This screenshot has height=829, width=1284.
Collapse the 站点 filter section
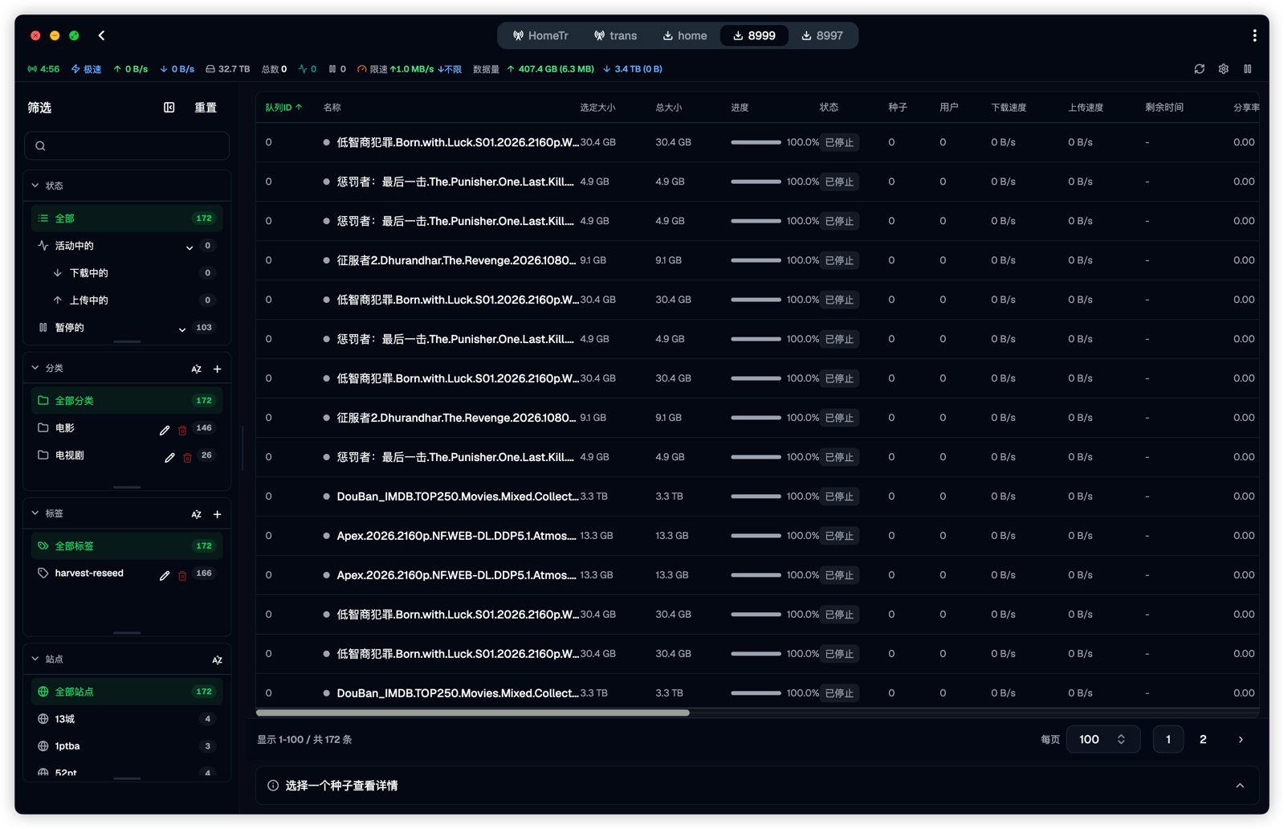tap(35, 659)
